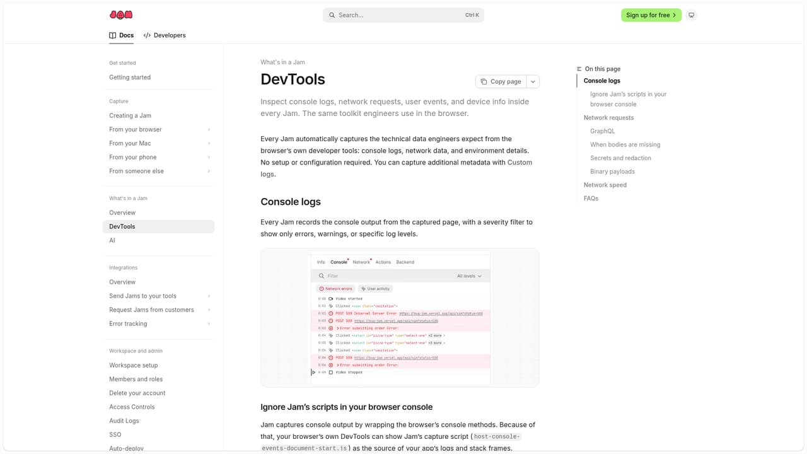Expand the Error tracking section
Image resolution: width=807 pixels, height=454 pixels.
tap(159, 324)
